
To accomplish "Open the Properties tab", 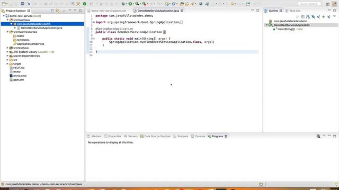I will 113,136.
